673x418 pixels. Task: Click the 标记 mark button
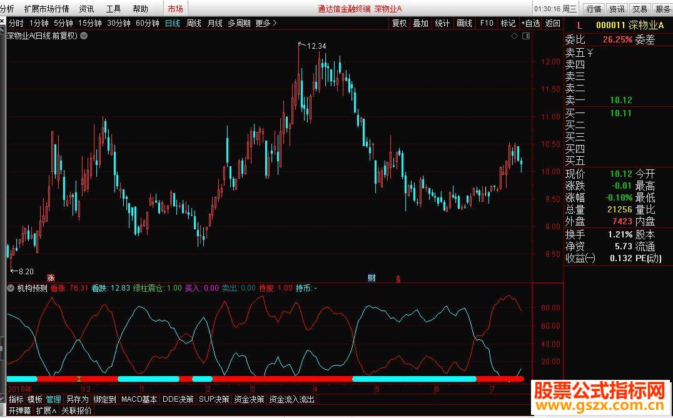[x=508, y=23]
